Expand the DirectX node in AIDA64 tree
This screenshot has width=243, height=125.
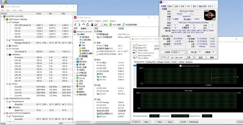pyautogui.click(x=75, y=78)
